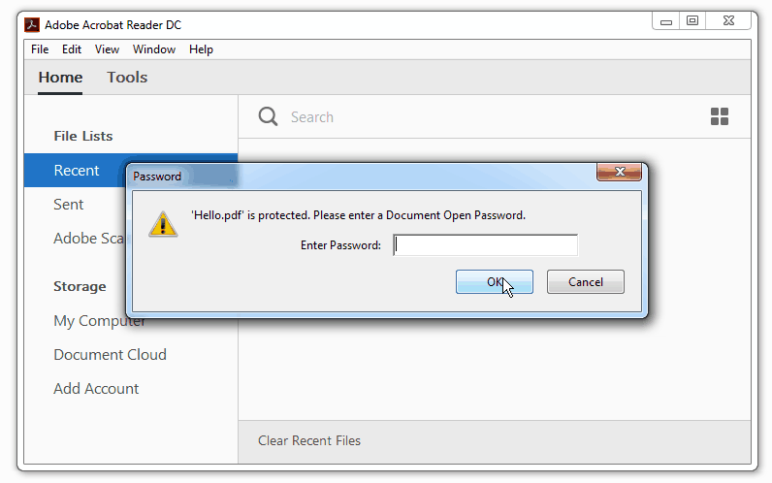772x483 pixels.
Task: Open the Window menu
Action: pos(154,49)
